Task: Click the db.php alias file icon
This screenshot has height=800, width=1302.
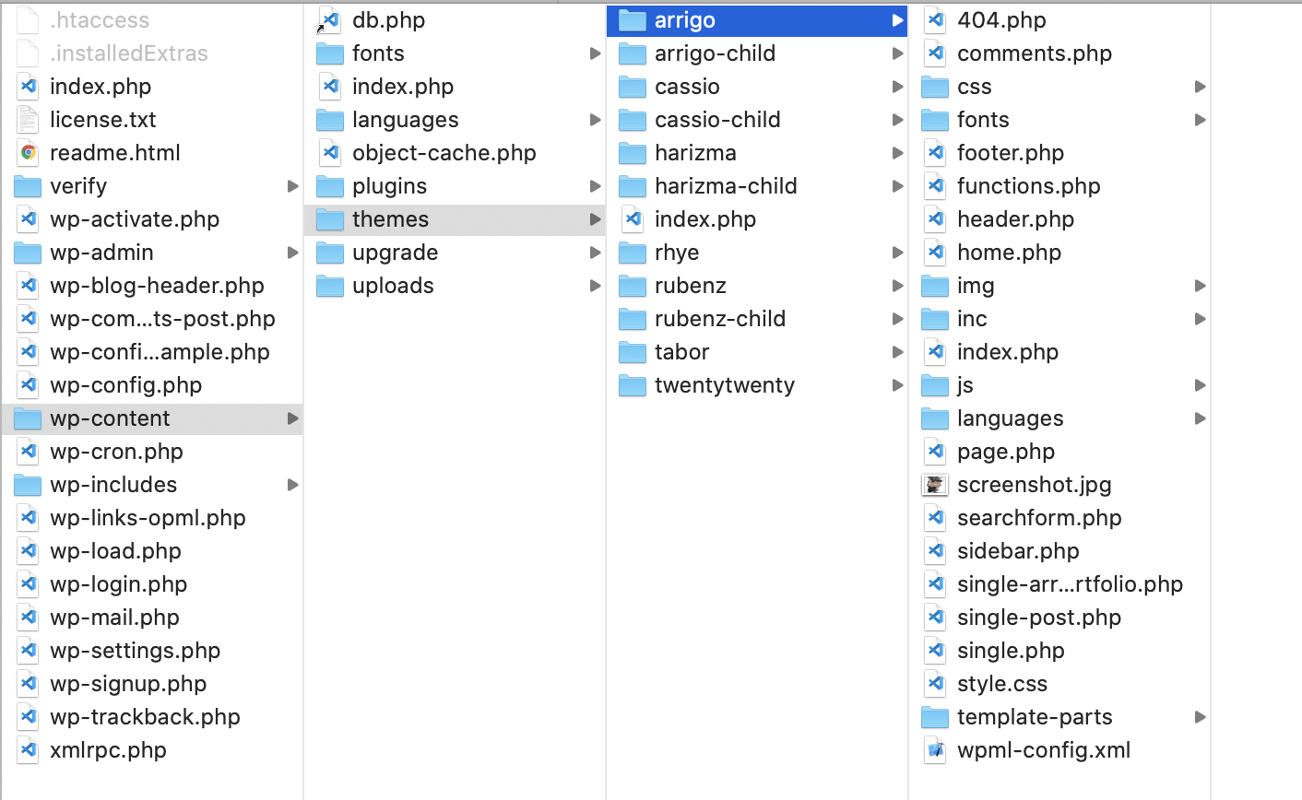Action: 329,20
